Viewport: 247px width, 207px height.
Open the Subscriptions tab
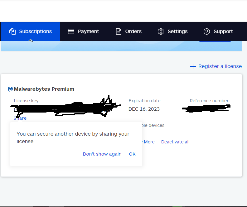click(x=31, y=31)
